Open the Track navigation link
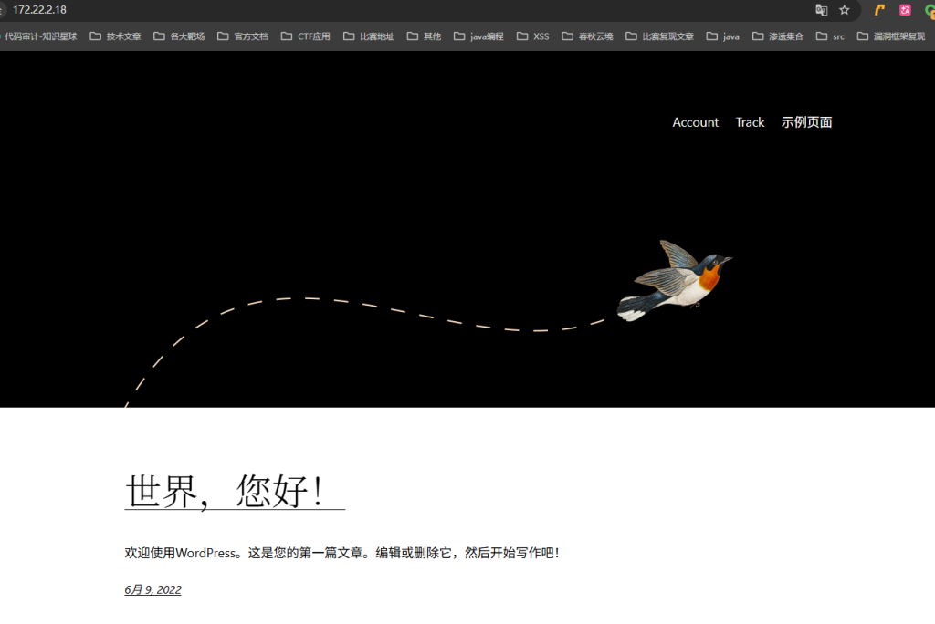The image size is (935, 624). pyautogui.click(x=750, y=122)
